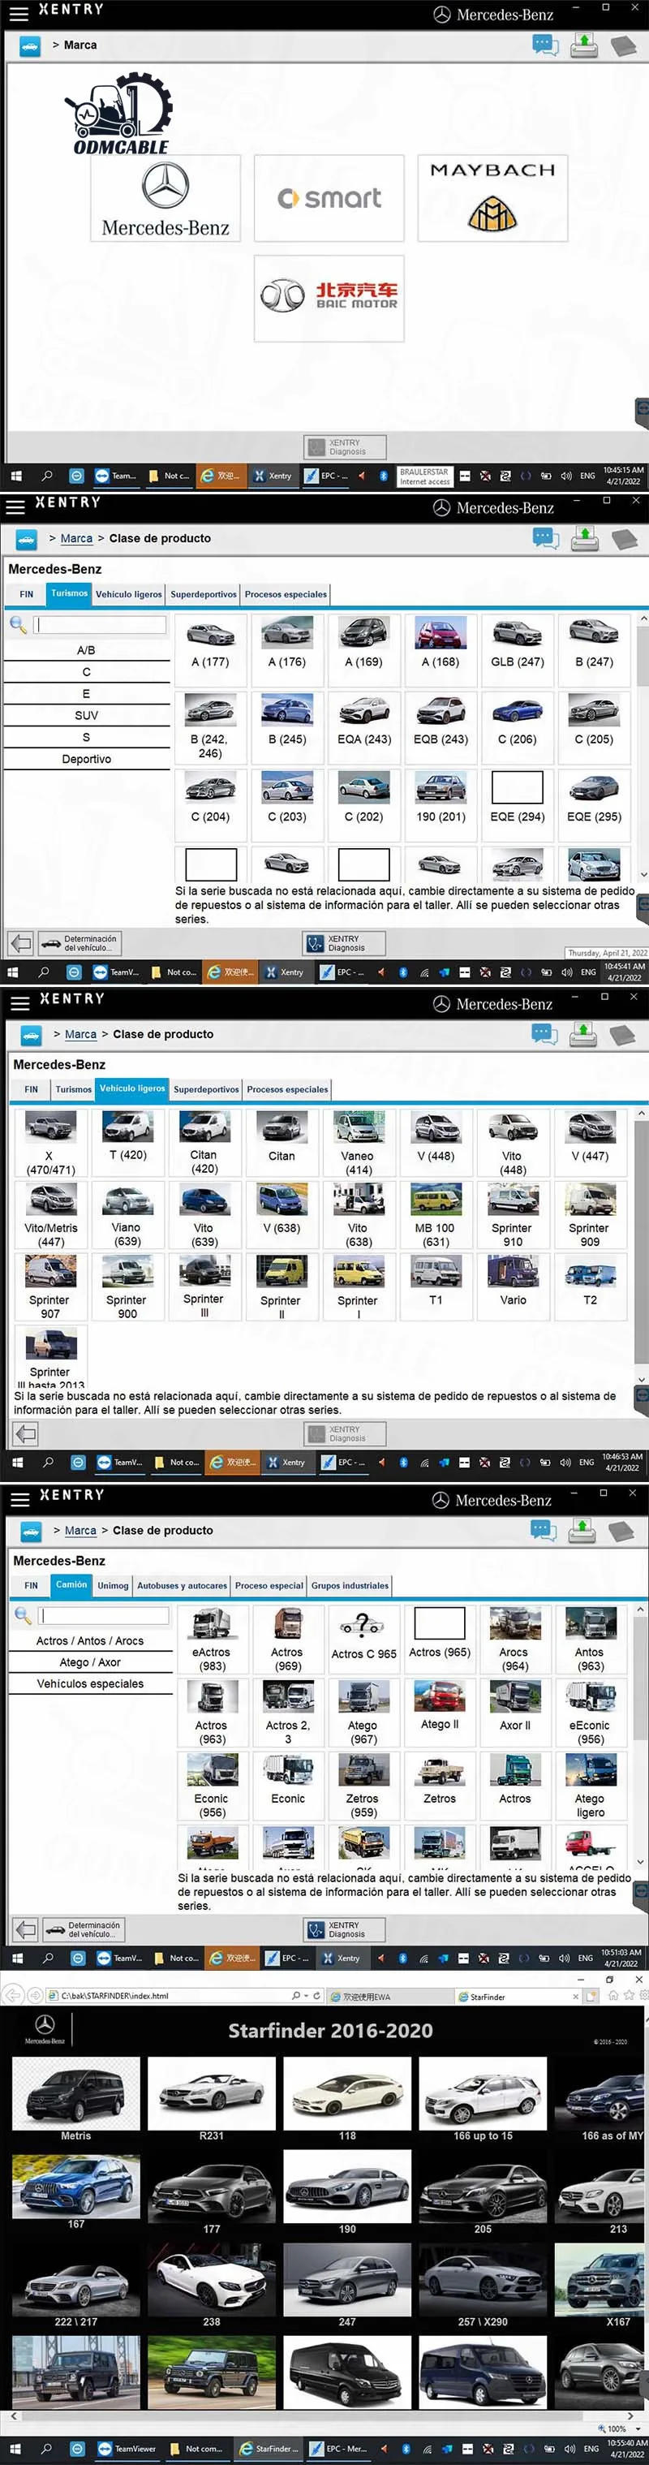
Task: Focus the C:\bak\STARFINDER\index.html address bar
Action: [x=168, y=1996]
